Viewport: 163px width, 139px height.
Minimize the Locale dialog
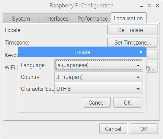click(x=125, y=52)
